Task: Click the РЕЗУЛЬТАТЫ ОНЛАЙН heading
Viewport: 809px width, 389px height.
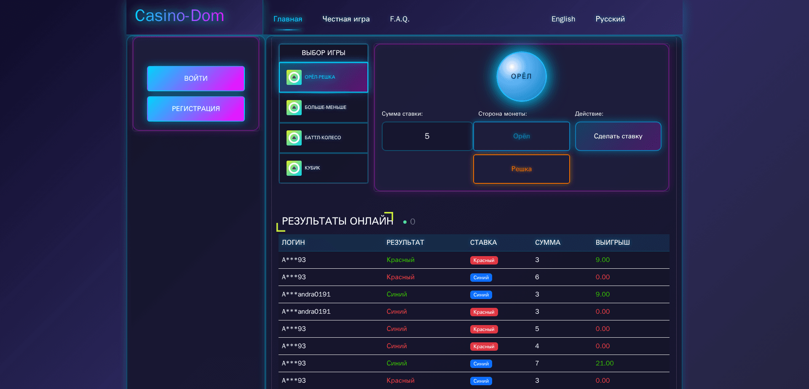Action: (338, 221)
